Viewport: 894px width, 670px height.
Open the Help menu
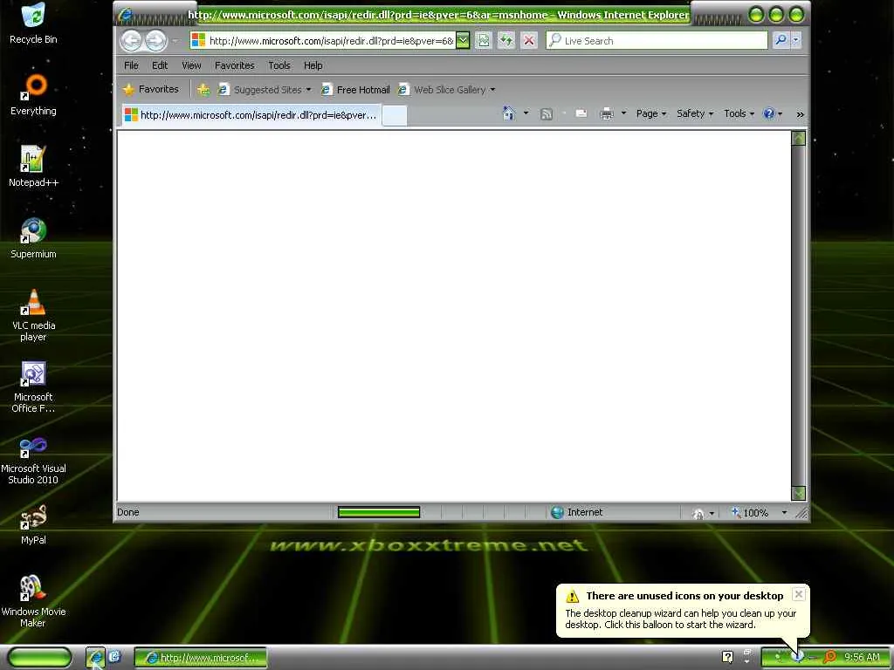point(313,65)
